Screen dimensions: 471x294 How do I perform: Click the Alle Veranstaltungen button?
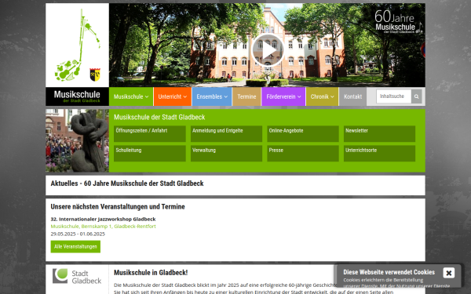pyautogui.click(x=75, y=247)
